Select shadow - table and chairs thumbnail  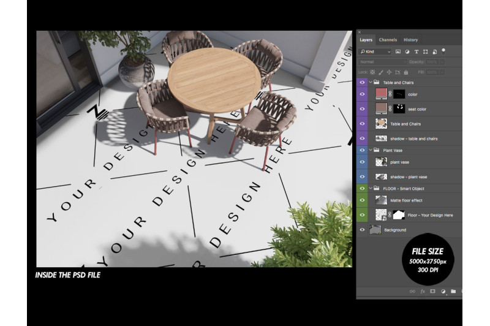pos(381,138)
